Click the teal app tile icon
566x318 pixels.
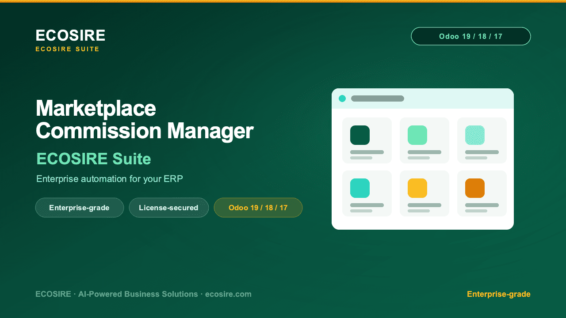(x=360, y=188)
